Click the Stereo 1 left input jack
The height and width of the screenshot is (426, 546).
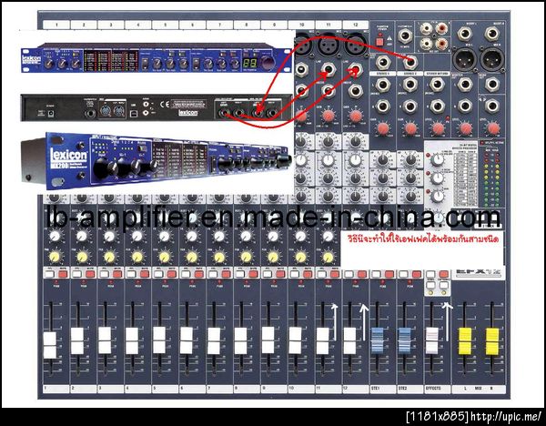(x=383, y=84)
